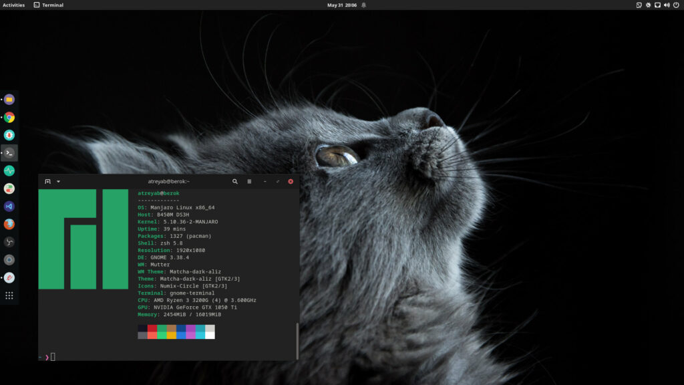Screen dimensions: 684x385
Task: Open the screen-share tray indicator
Action: (639, 5)
